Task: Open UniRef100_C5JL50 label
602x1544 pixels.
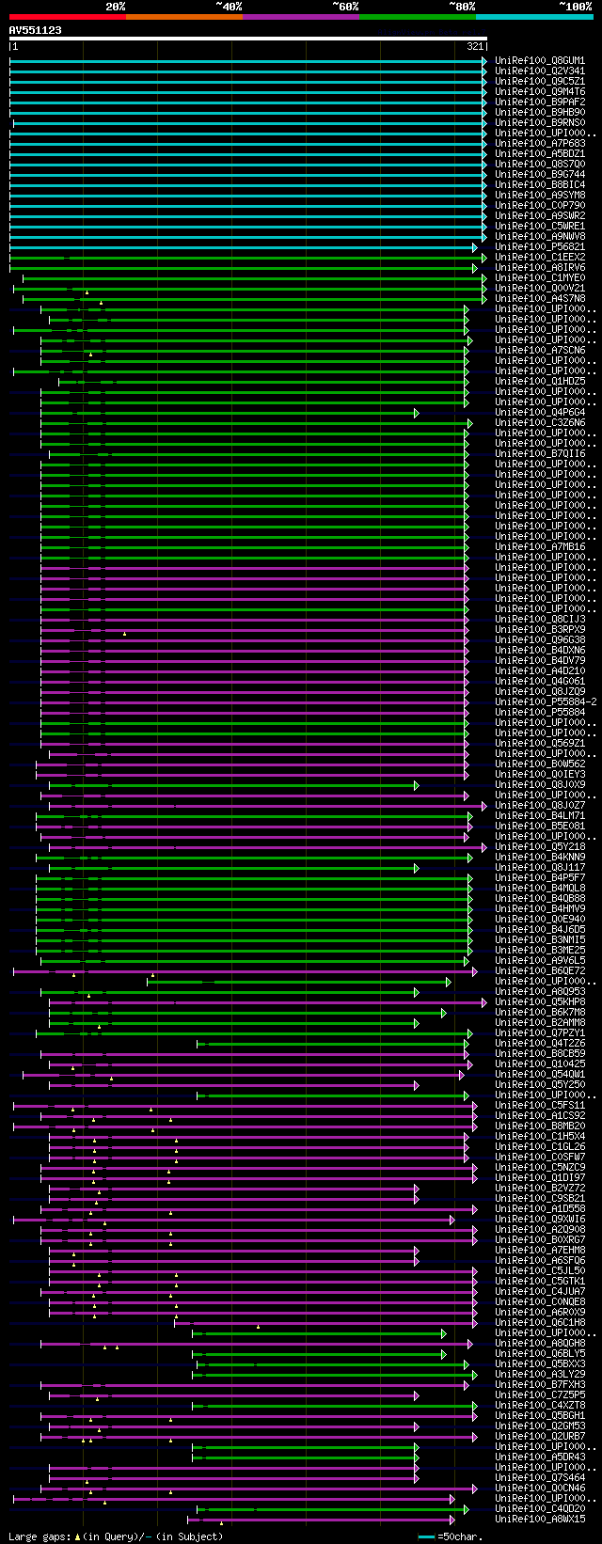Action: pos(540,1271)
